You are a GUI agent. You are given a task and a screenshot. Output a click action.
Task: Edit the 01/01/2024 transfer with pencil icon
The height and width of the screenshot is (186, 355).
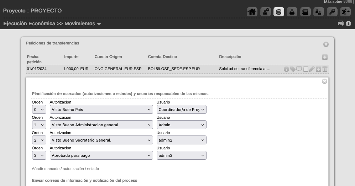(x=312, y=69)
